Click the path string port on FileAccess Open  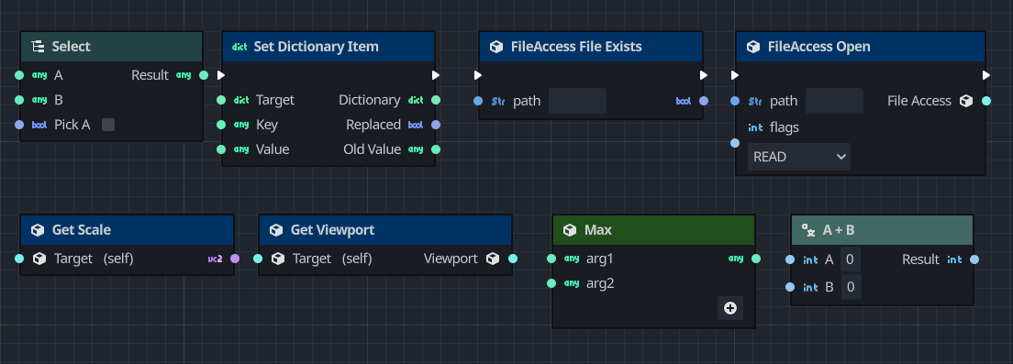[x=735, y=101]
